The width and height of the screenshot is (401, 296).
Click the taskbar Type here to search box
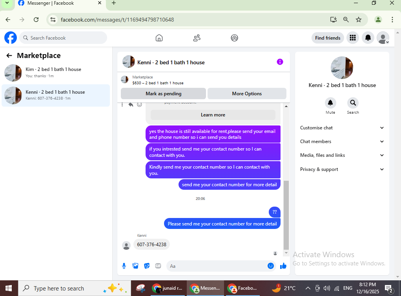pyautogui.click(x=75, y=288)
